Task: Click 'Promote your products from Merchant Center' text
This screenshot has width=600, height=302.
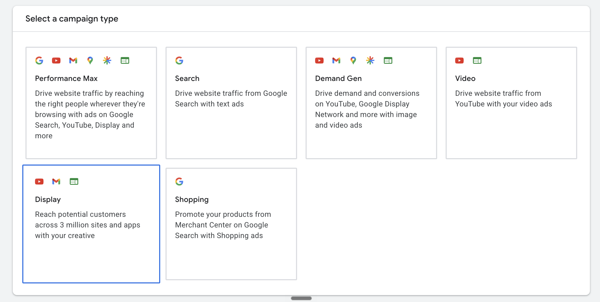Action: coord(223,225)
